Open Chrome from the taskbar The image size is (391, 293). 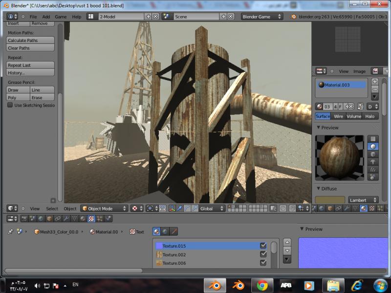[x=262, y=285]
